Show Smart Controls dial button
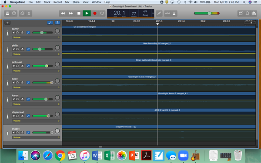The height and width of the screenshot is (163, 261). click(x=22, y=13)
